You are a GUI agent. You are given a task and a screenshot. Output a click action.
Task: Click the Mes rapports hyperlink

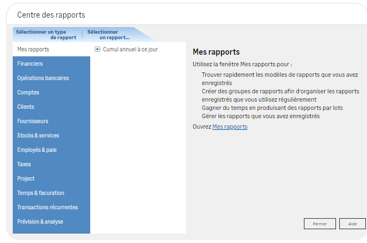pyautogui.click(x=230, y=126)
